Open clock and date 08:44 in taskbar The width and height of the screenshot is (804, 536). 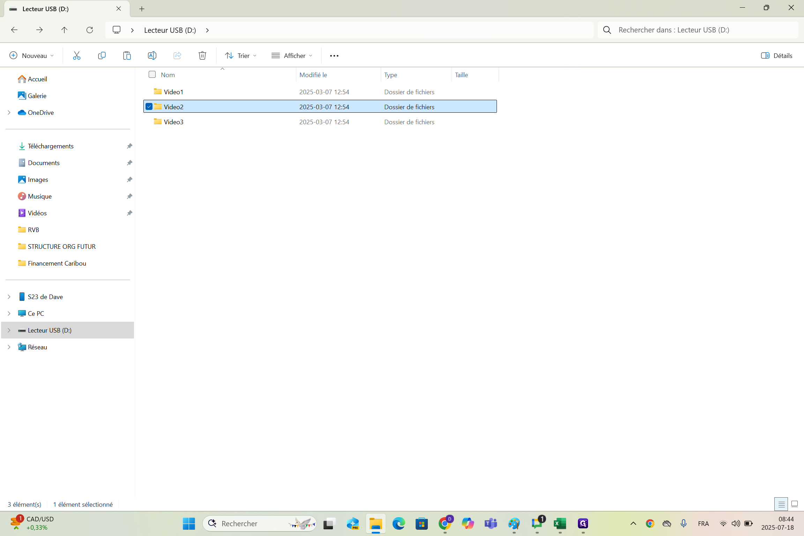tap(778, 523)
